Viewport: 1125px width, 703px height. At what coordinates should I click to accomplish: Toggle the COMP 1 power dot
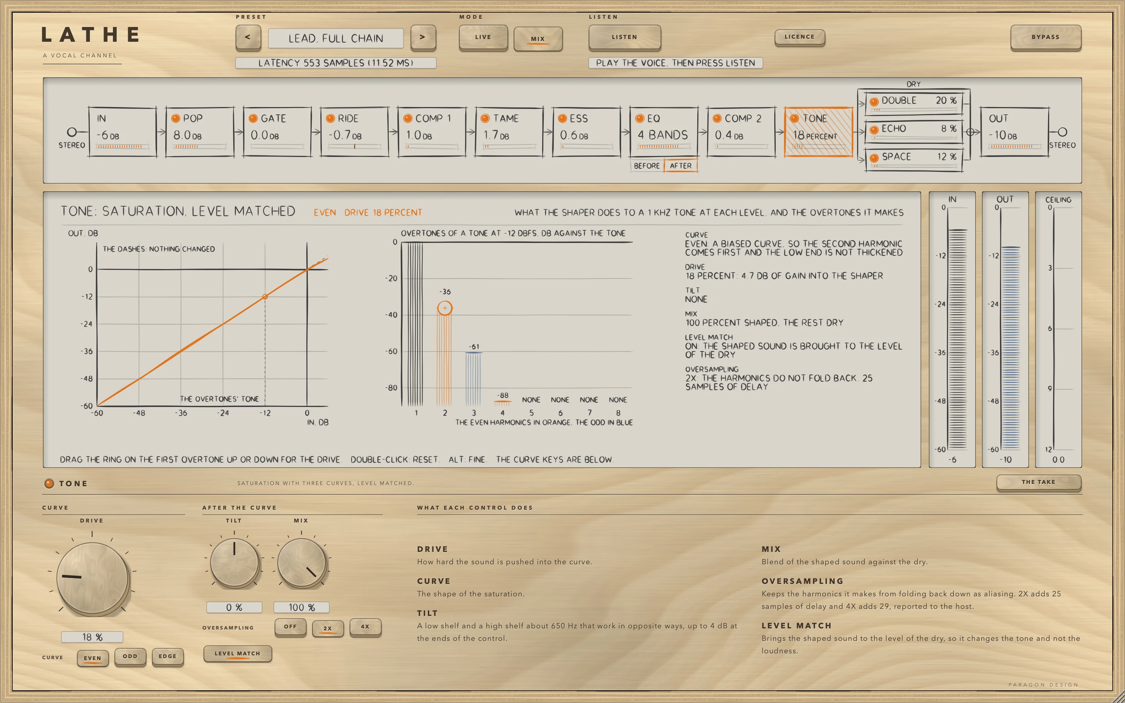(408, 119)
